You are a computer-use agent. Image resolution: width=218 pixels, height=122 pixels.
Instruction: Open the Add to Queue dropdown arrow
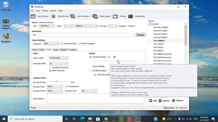pos(91,16)
